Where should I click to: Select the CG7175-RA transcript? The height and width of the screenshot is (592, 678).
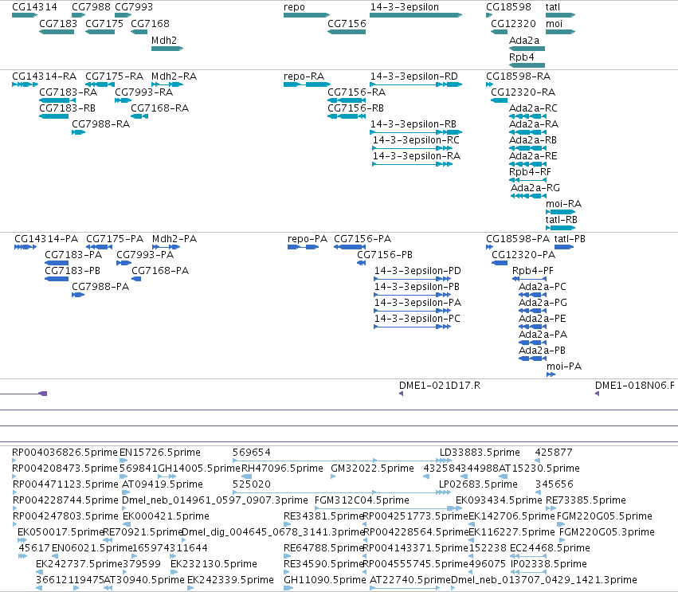(x=100, y=84)
